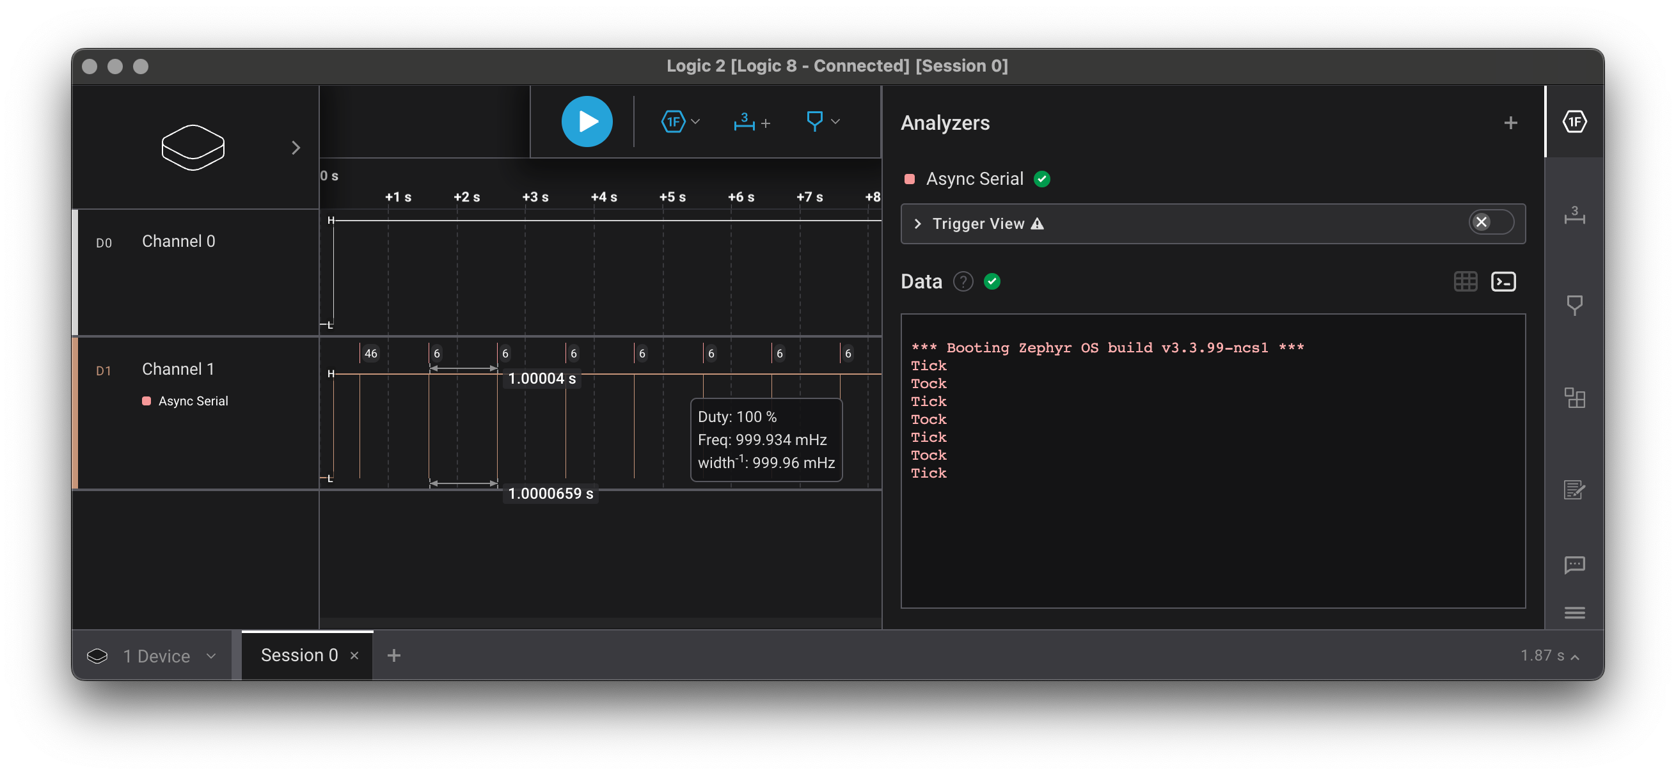The image size is (1676, 775).
Task: Add a new session tab
Action: (393, 655)
